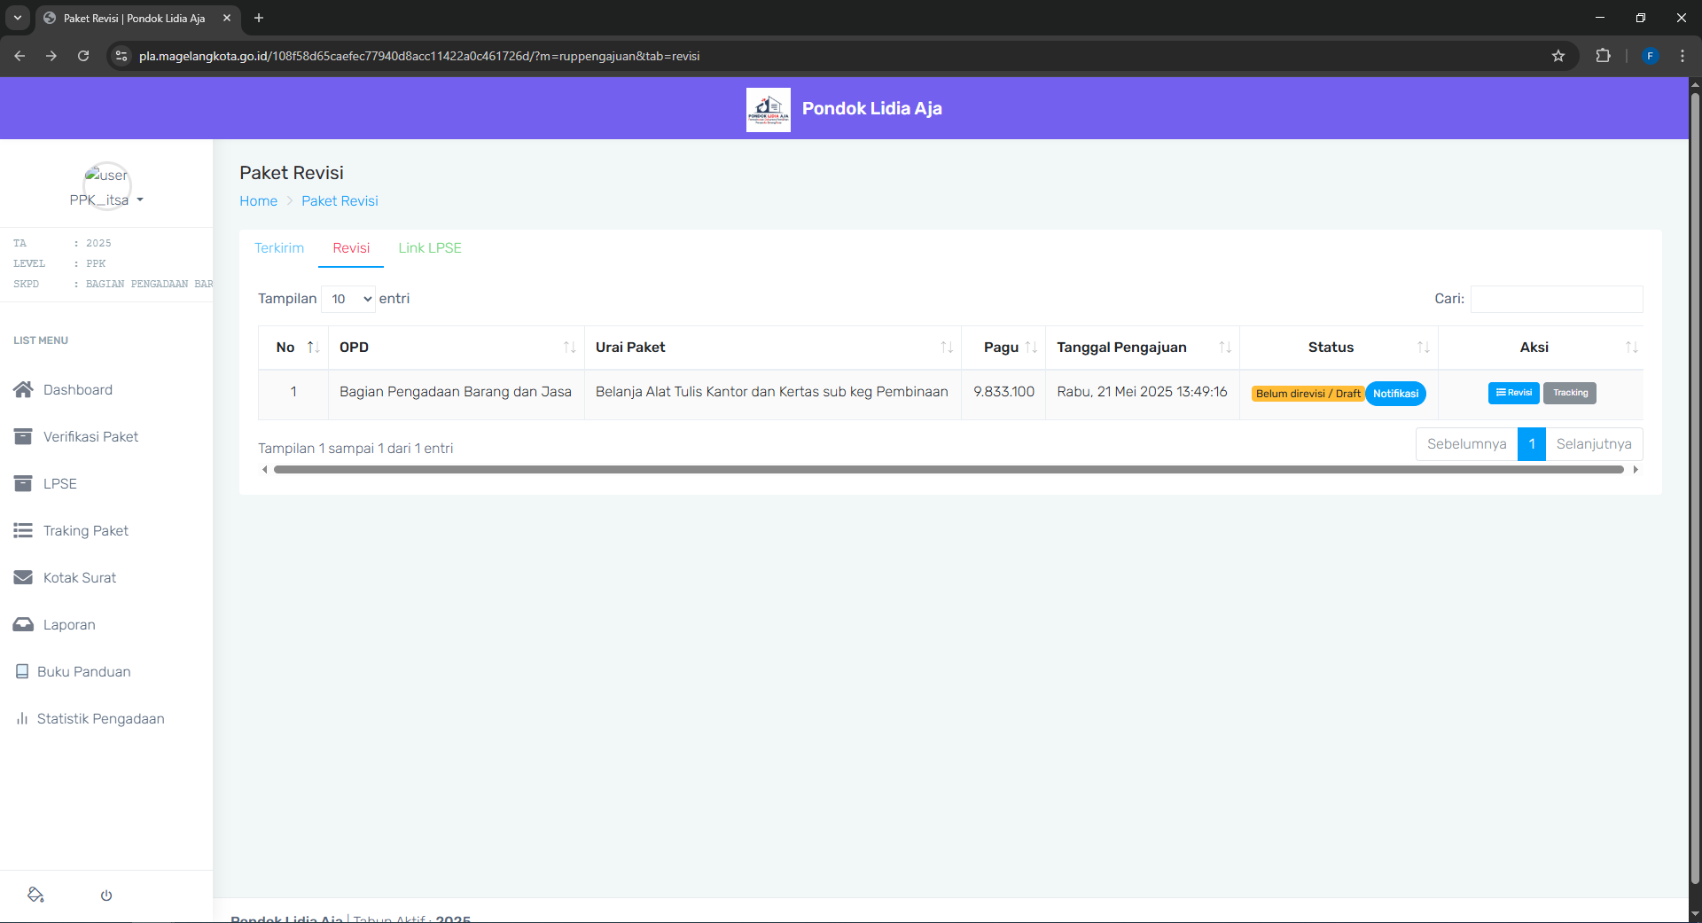Click the power logout icon
The height and width of the screenshot is (923, 1702).
106,895
